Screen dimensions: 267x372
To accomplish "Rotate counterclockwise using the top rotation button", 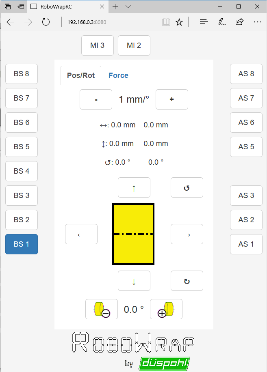I will click(187, 187).
